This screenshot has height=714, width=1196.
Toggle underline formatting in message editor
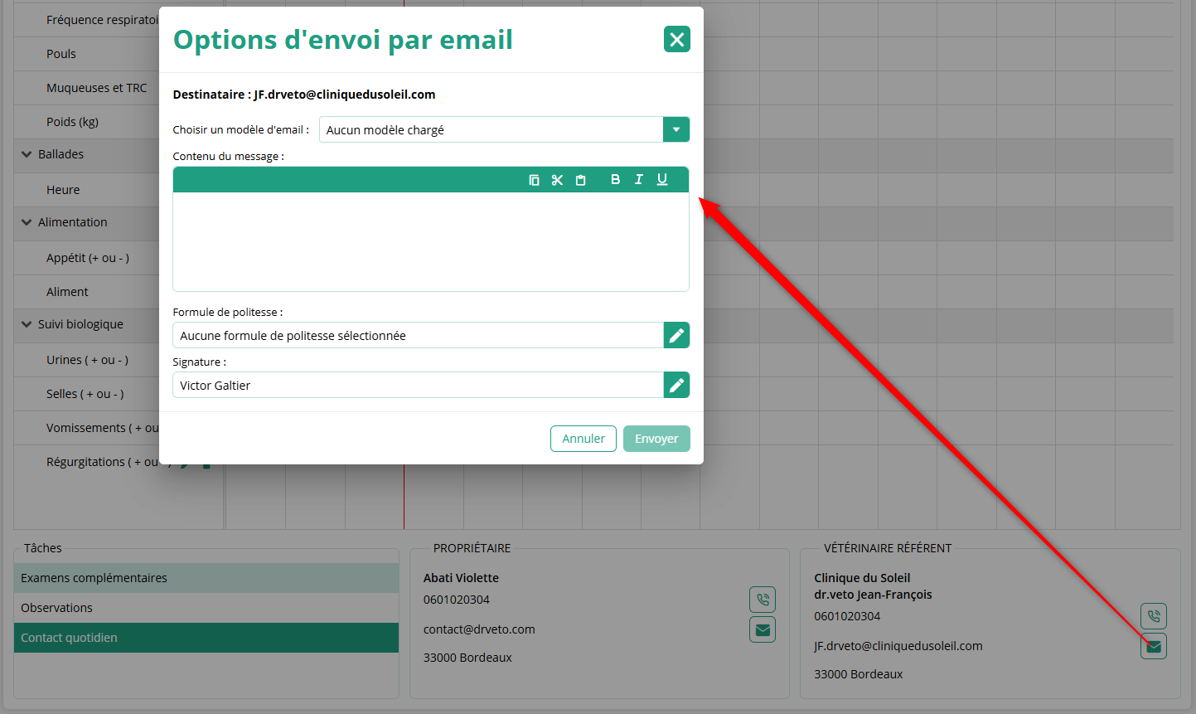pyautogui.click(x=661, y=179)
